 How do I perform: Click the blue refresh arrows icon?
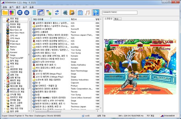tap(57, 13)
